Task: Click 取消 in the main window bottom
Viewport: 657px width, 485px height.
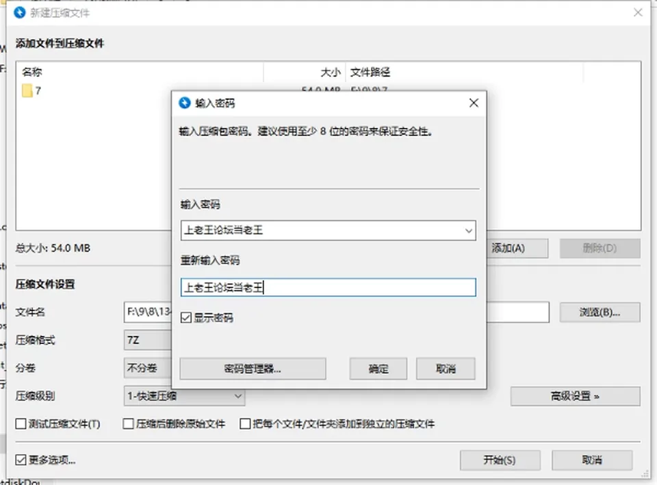Action: click(591, 460)
